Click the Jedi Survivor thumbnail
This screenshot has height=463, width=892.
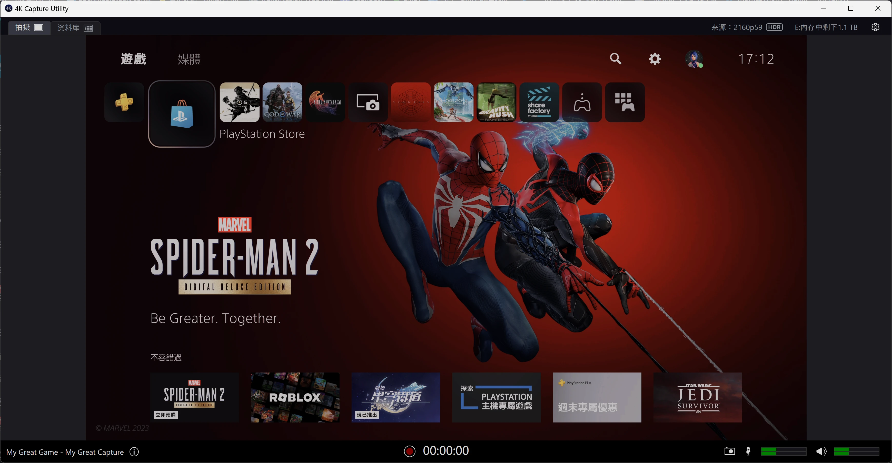697,397
